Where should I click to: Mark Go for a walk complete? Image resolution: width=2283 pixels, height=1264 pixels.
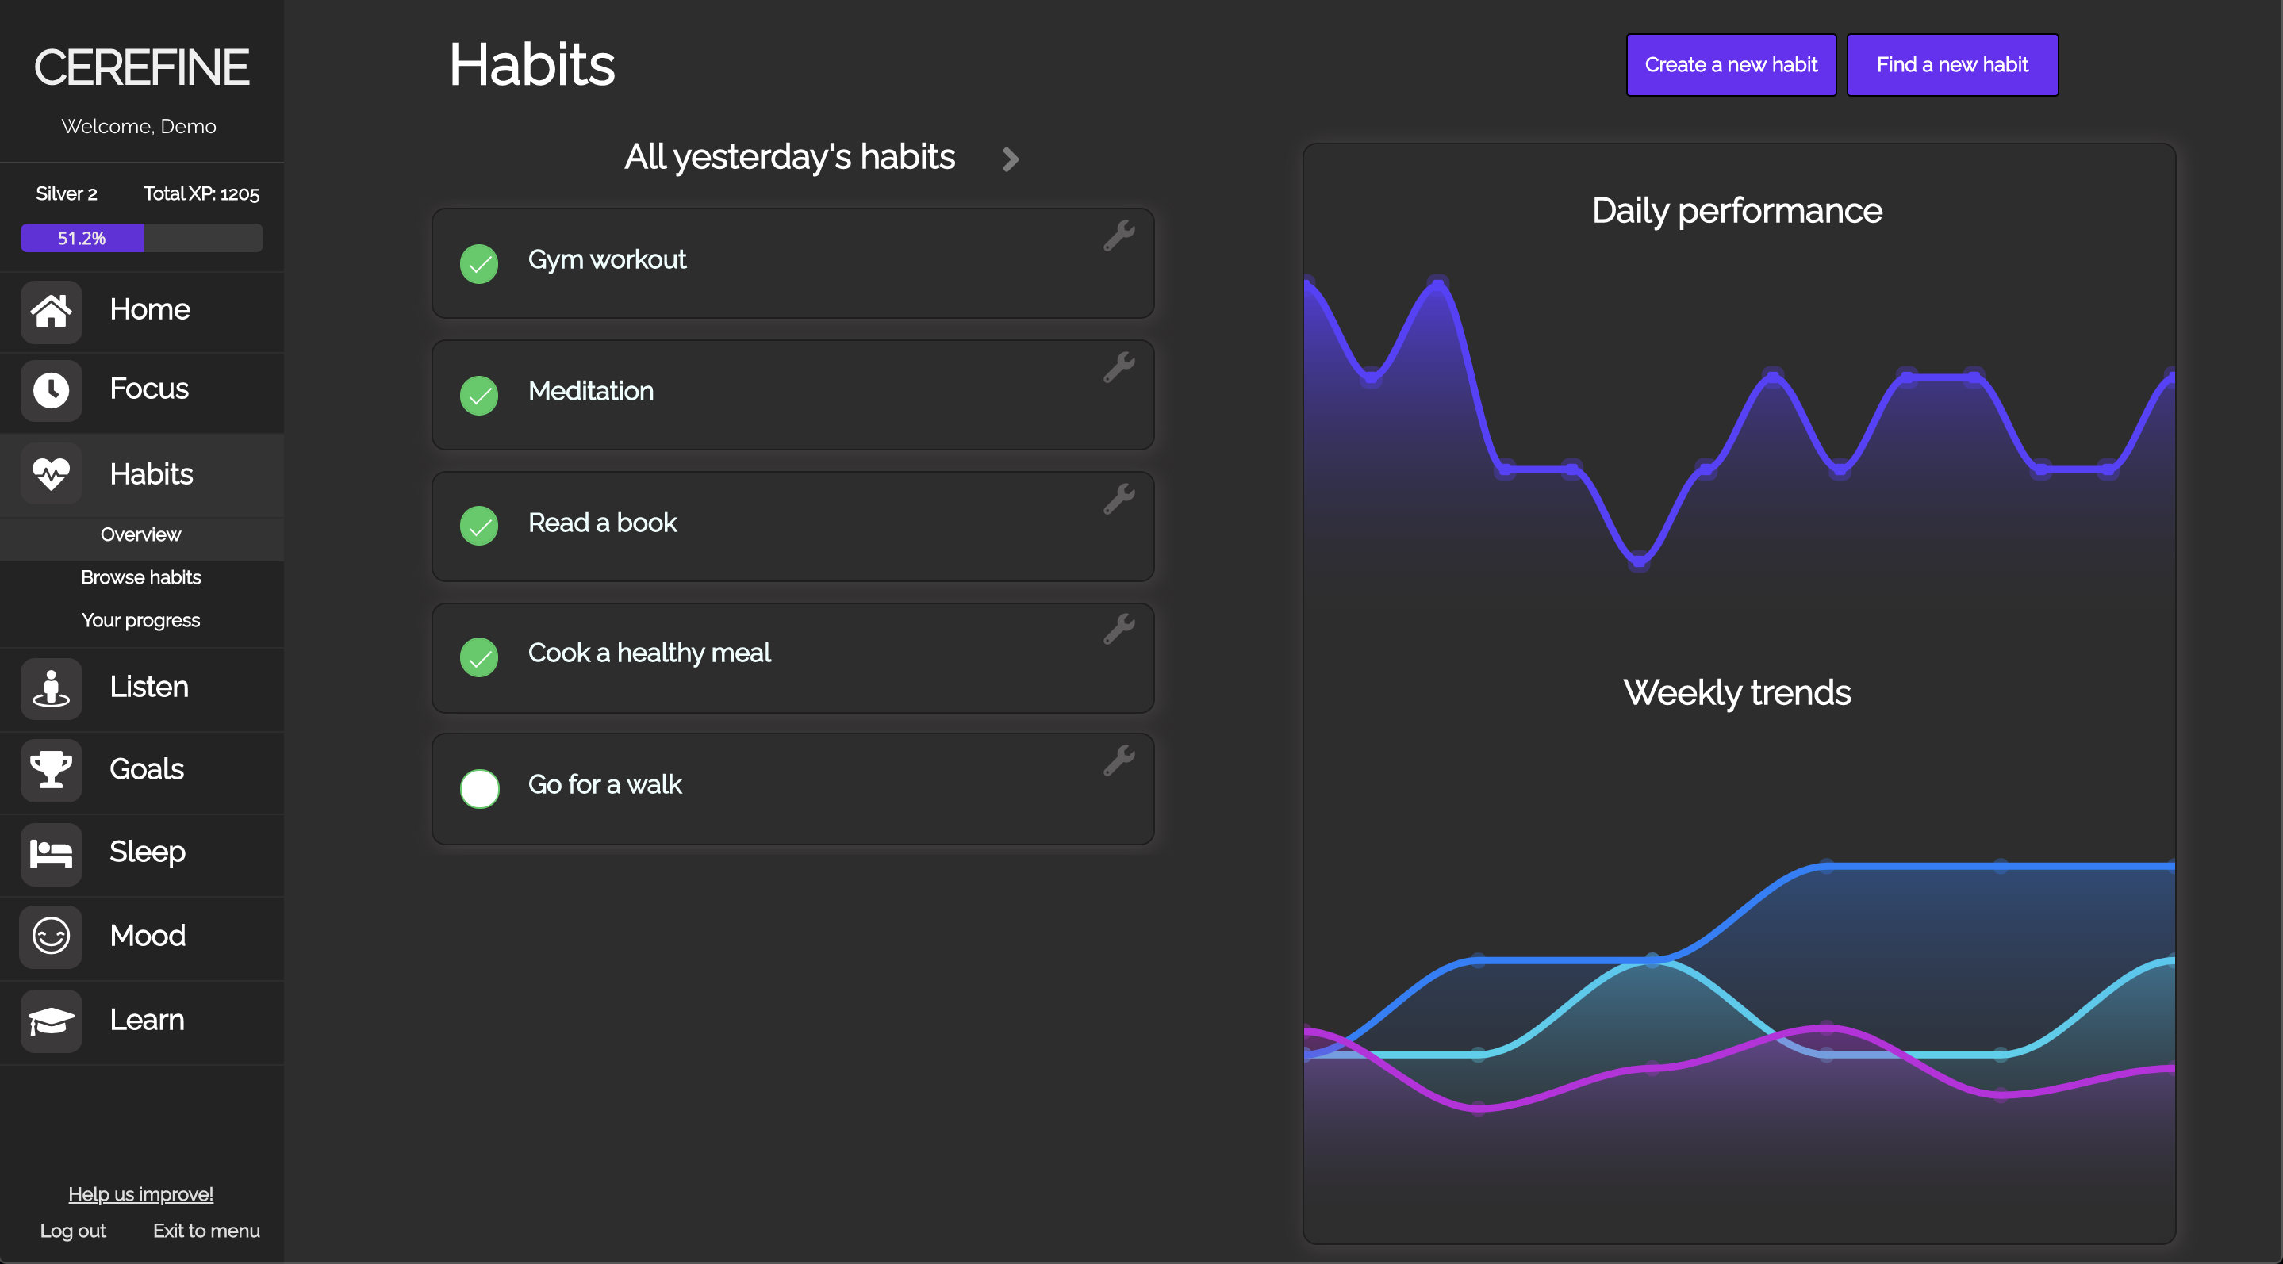479,788
